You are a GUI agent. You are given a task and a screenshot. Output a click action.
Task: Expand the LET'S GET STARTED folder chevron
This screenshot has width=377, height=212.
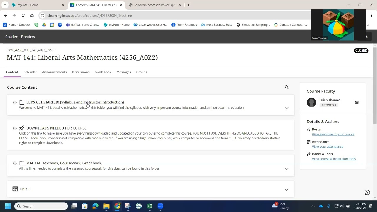coord(287,108)
